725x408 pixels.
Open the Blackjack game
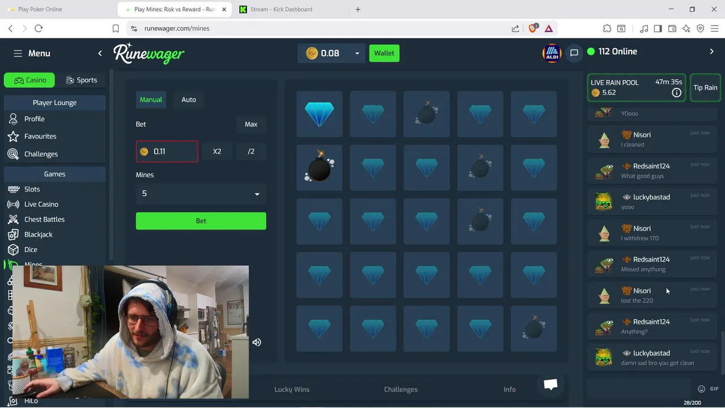point(38,235)
